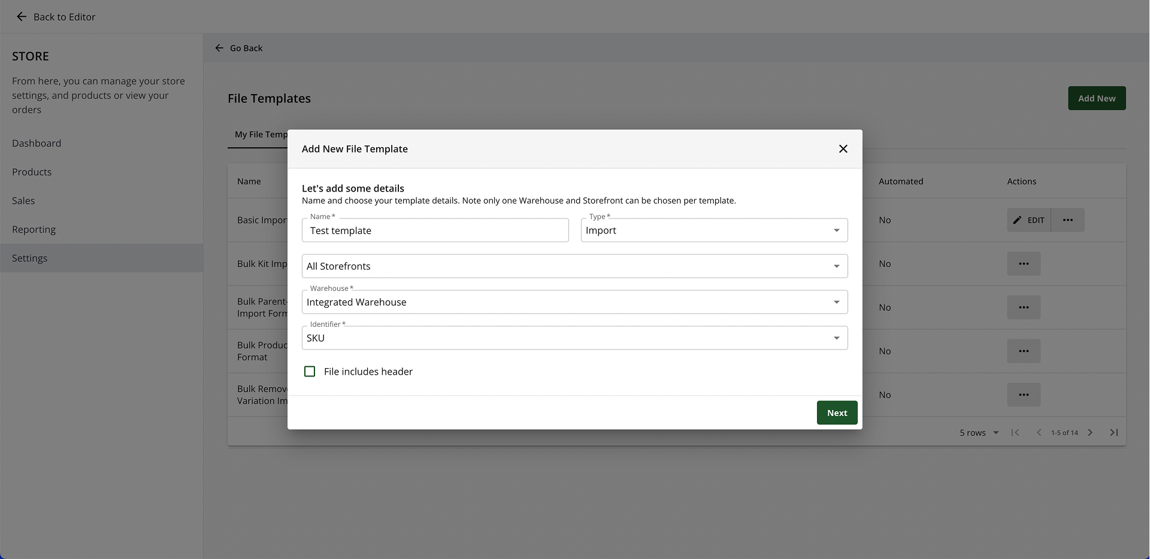Screen dimensions: 1150x559
Task: Open the Type dropdown showing Import
Action: click(x=713, y=230)
